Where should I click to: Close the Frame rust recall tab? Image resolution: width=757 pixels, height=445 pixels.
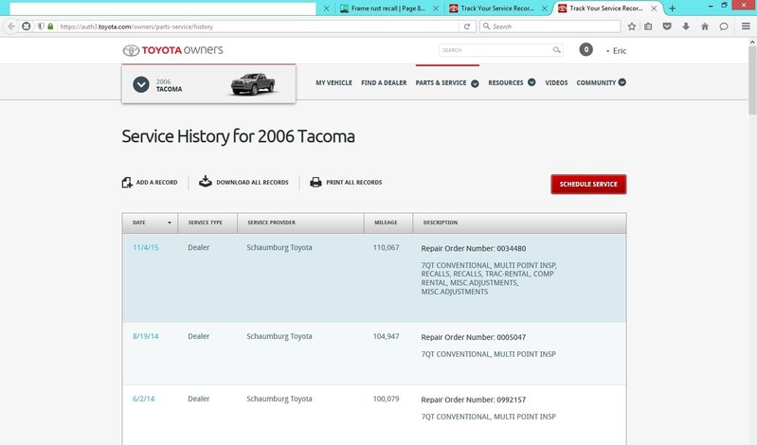pos(436,9)
